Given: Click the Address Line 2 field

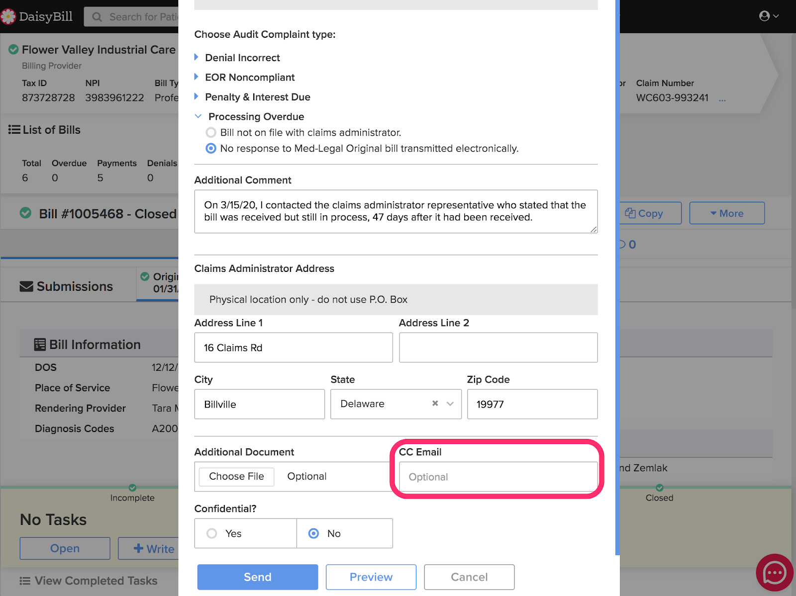Looking at the screenshot, I should 498,347.
